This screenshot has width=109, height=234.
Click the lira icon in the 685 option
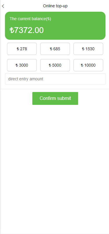(51, 49)
